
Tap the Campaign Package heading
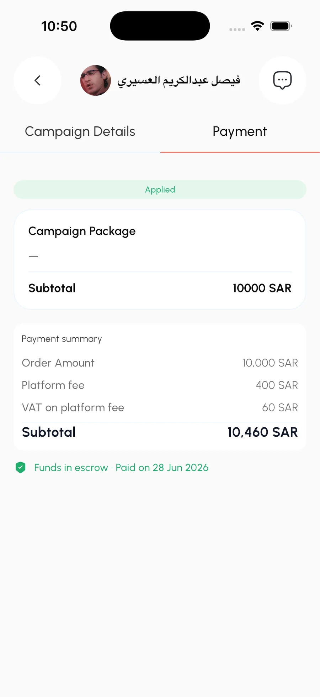click(82, 231)
